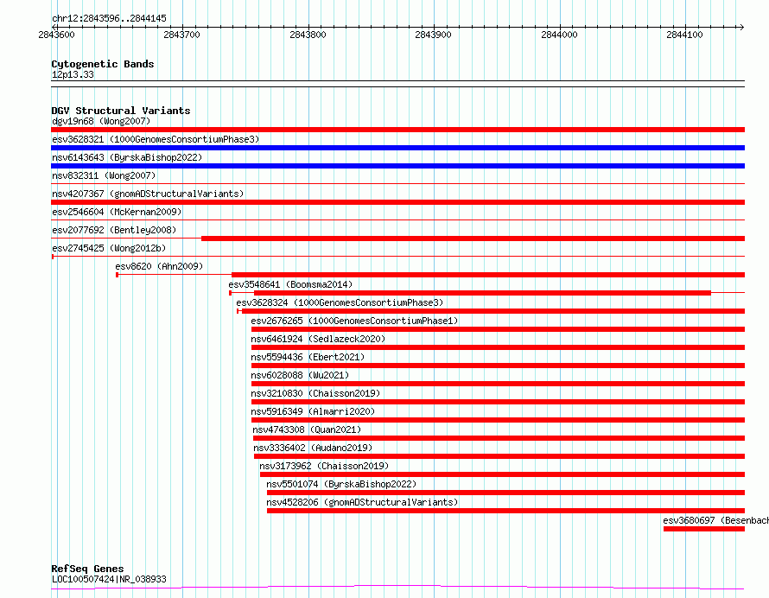769x598 pixels.
Task: Click ruler tick labeled 2843700
Action: [182, 35]
